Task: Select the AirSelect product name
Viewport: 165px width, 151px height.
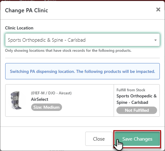Action: [40, 99]
